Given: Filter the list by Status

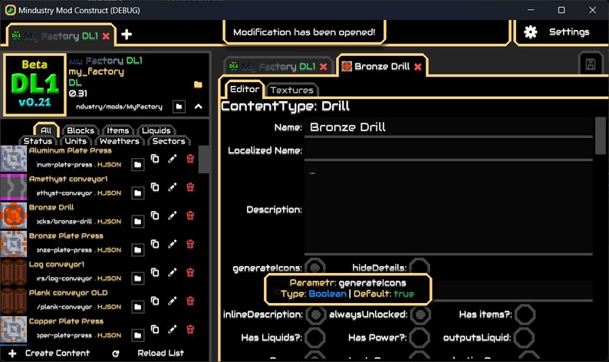Looking at the screenshot, I should point(38,141).
